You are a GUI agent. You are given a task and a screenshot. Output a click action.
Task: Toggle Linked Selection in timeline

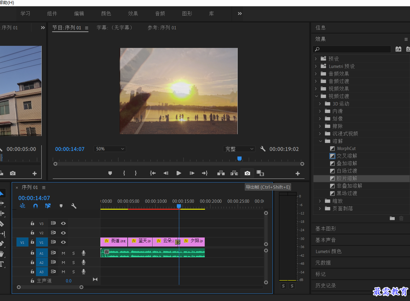coord(48,206)
